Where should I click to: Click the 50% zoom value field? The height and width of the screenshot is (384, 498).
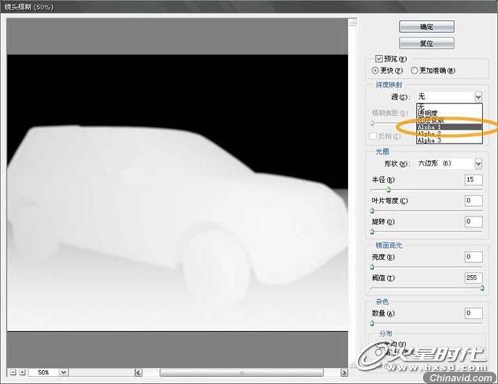(x=44, y=372)
